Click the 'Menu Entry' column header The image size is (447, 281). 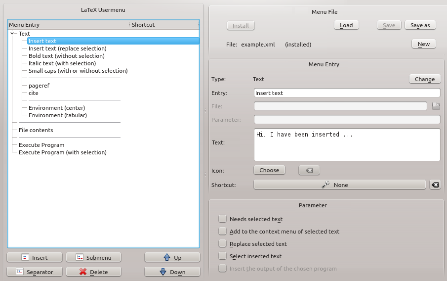pos(69,25)
